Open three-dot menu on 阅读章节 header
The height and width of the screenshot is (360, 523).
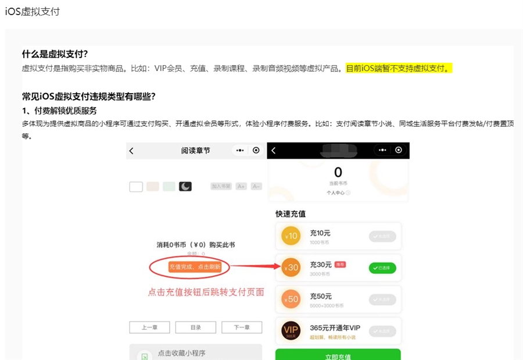[x=239, y=151]
